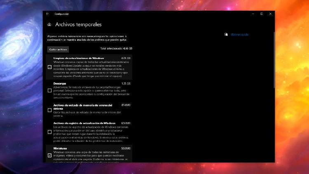Maximize the Configuración window

(262, 14)
